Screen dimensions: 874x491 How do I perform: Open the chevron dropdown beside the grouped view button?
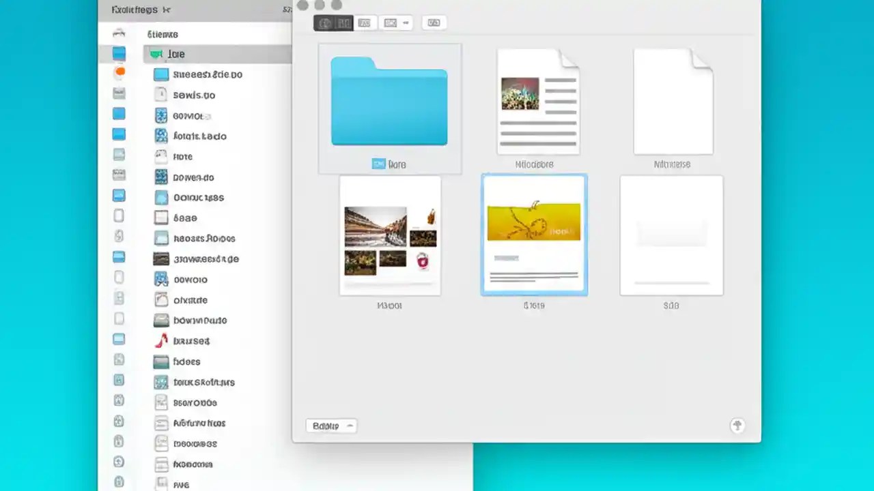pos(406,23)
